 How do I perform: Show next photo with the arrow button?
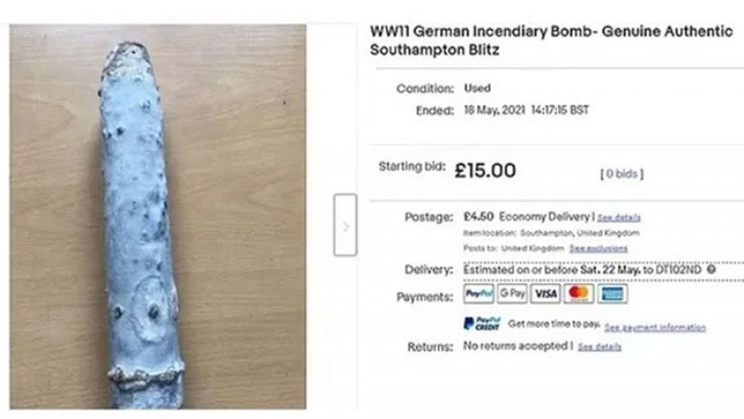point(345,225)
